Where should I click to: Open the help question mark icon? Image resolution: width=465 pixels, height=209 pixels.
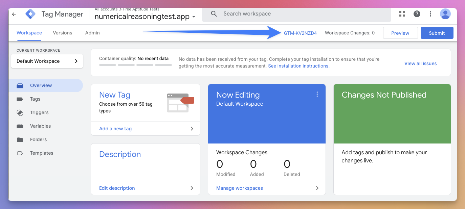coord(417,14)
